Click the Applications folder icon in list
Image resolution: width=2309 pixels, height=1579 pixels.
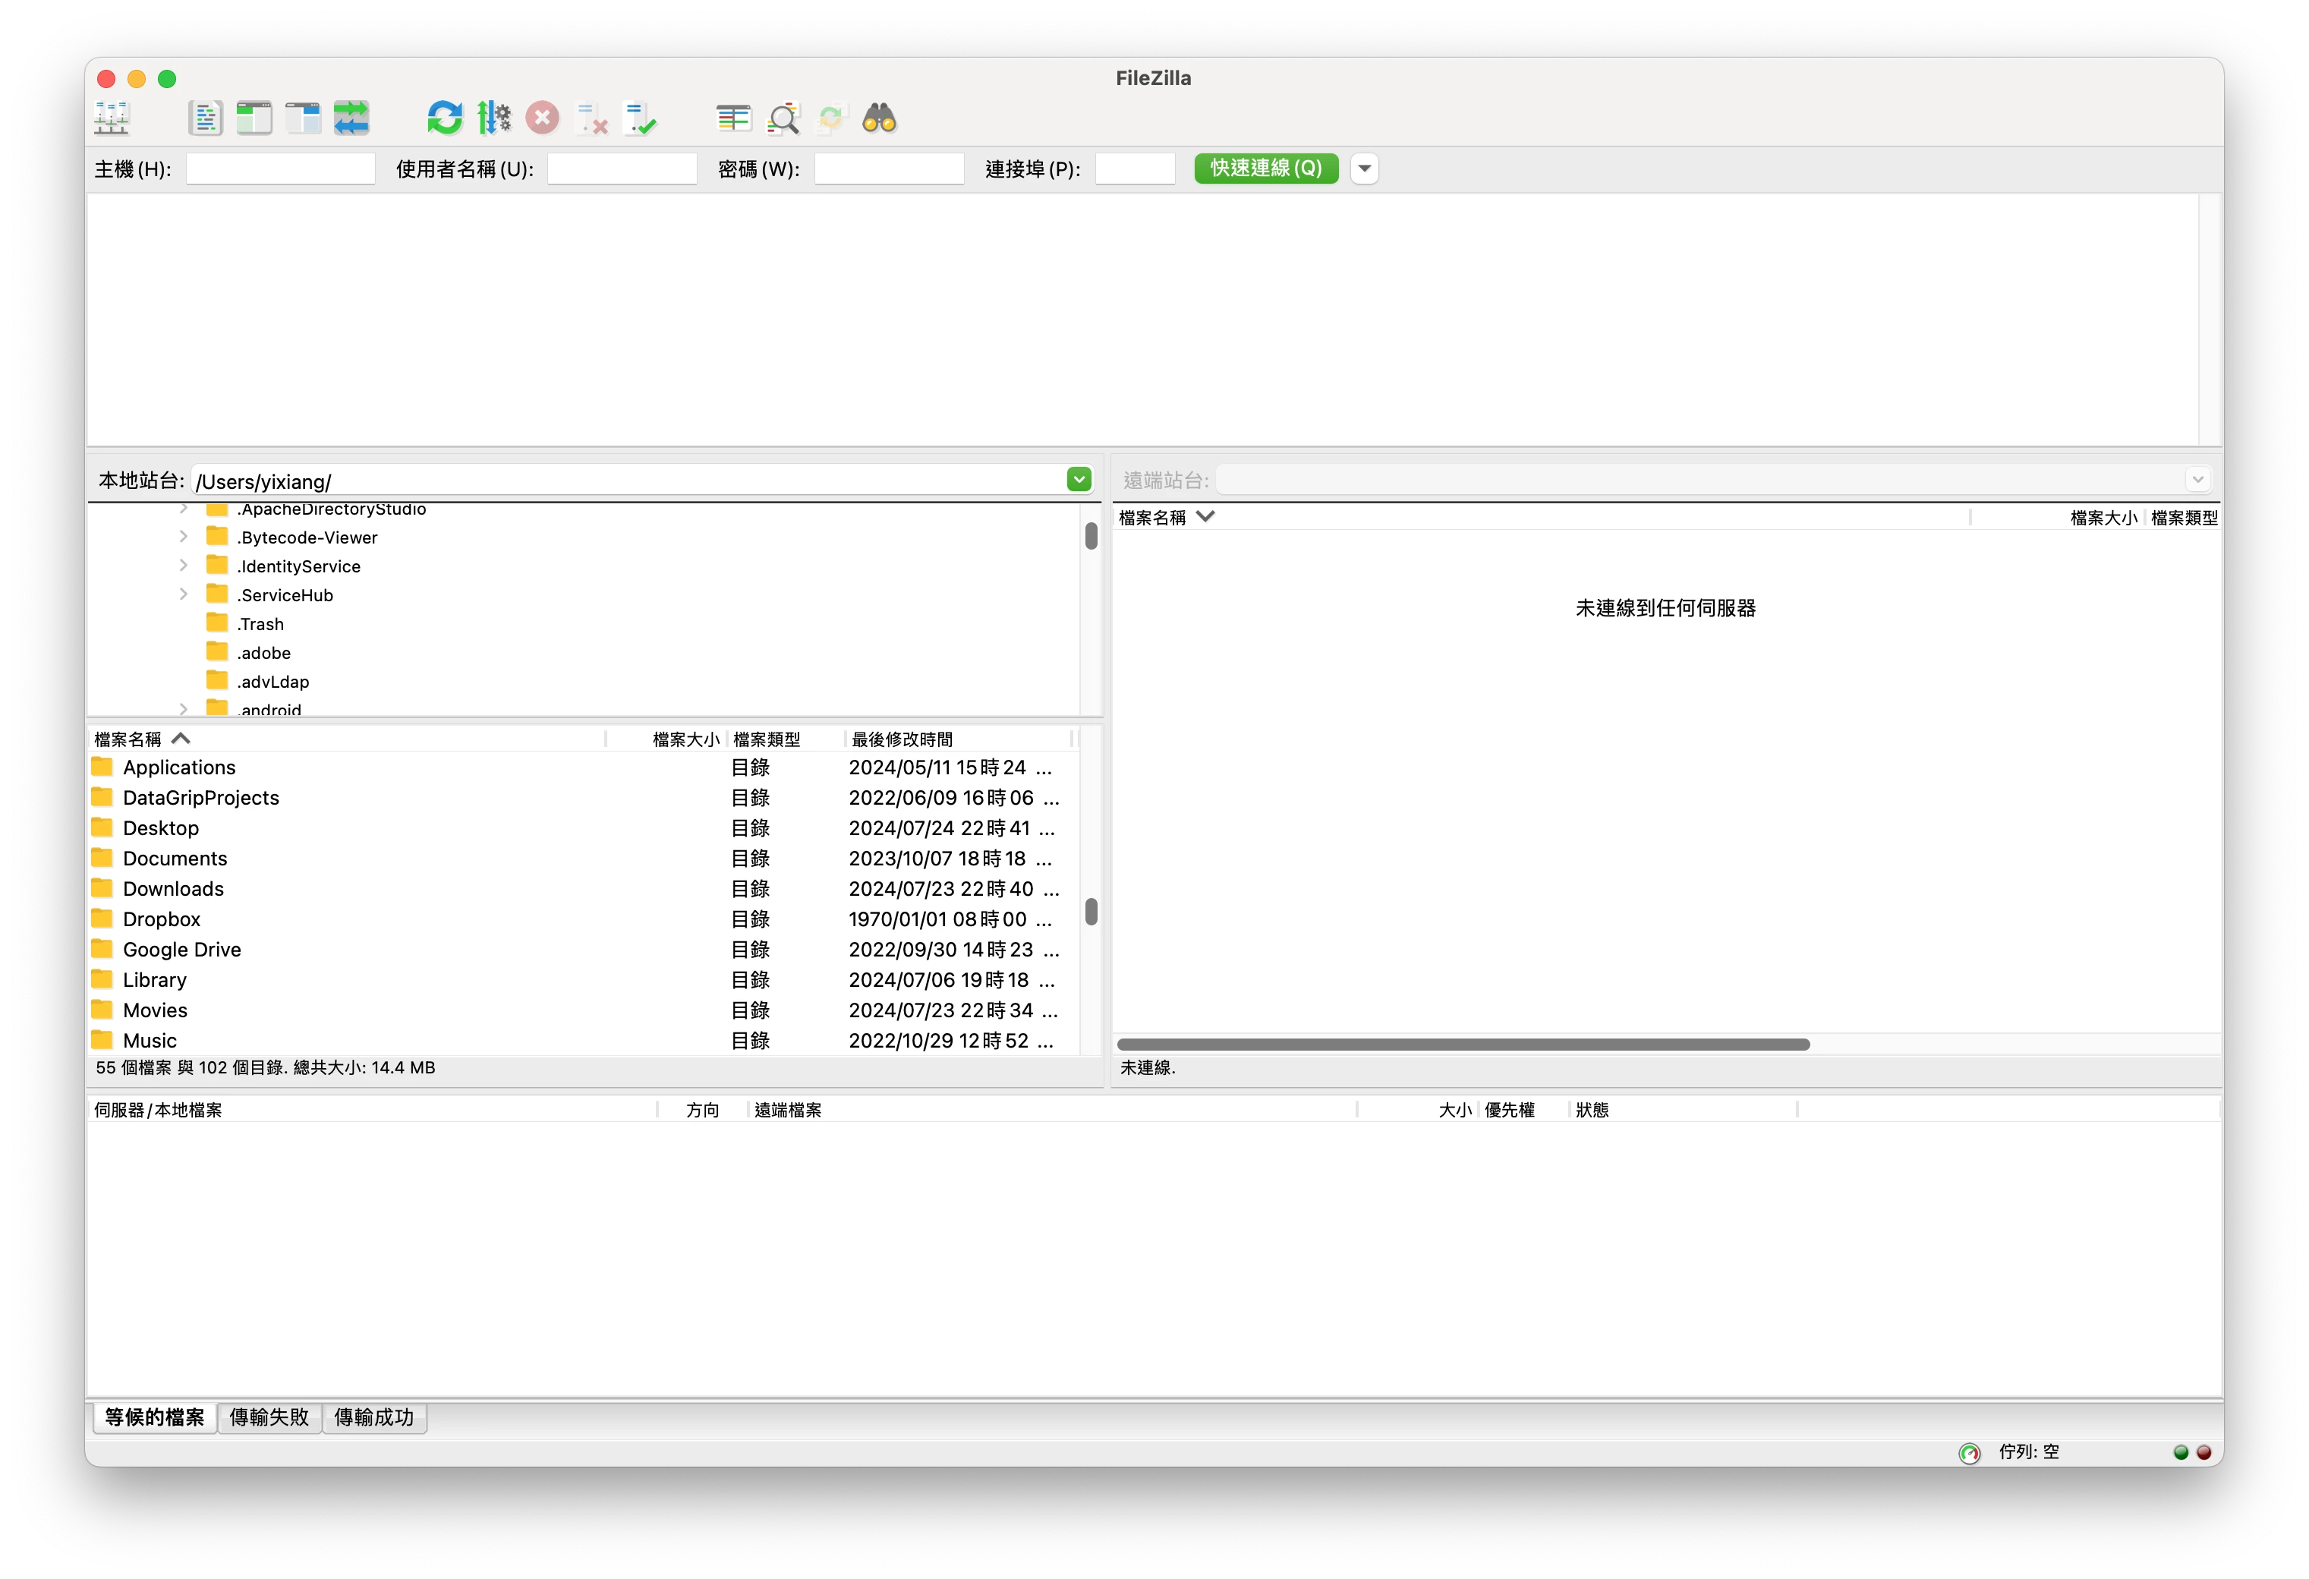(x=102, y=767)
